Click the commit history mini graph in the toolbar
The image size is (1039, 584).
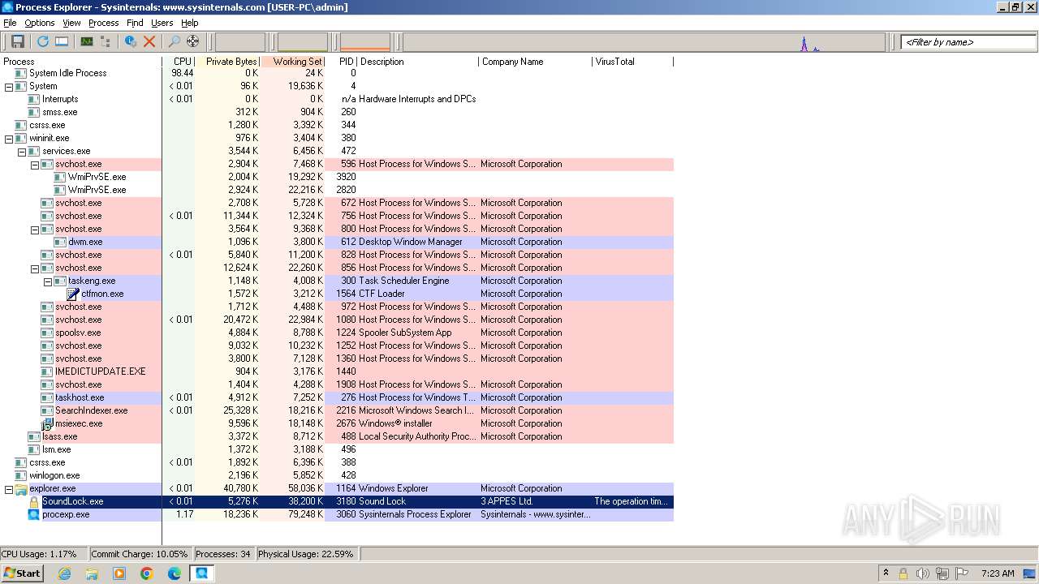303,41
